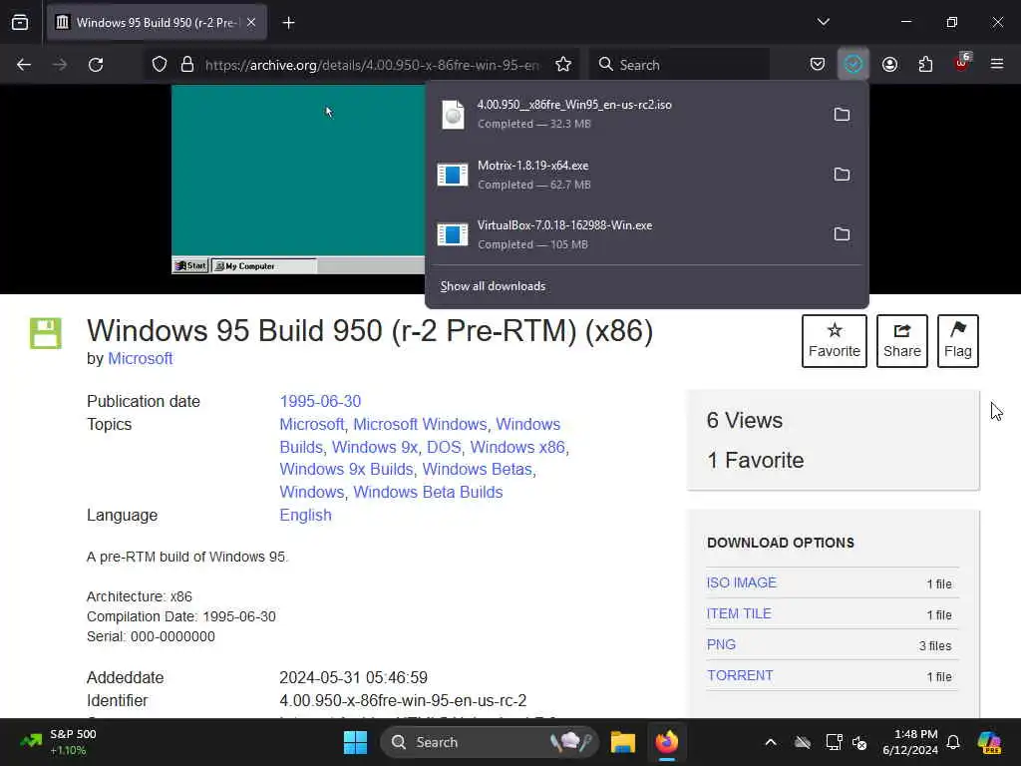Click the Firefox View icon
The height and width of the screenshot is (766, 1021).
(20, 23)
